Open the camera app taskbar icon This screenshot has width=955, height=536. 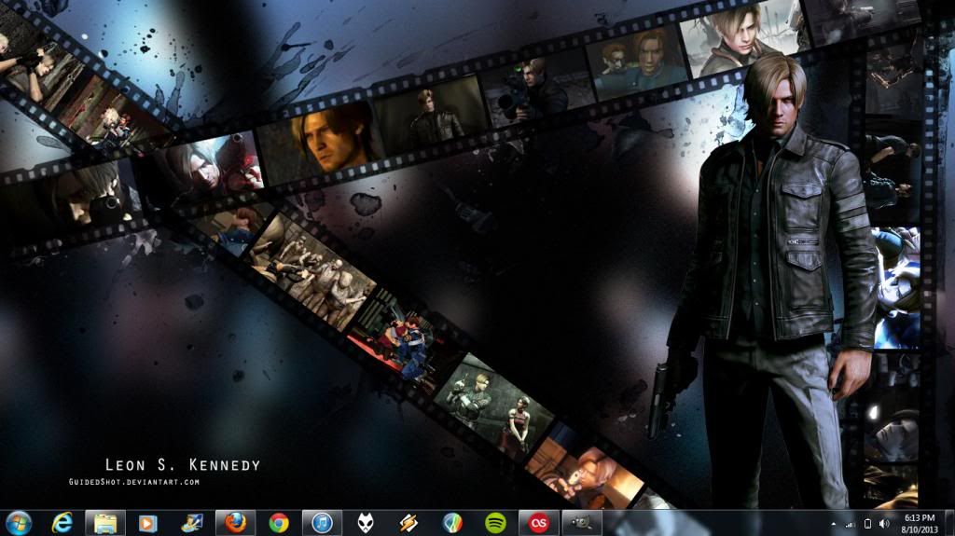(x=582, y=523)
